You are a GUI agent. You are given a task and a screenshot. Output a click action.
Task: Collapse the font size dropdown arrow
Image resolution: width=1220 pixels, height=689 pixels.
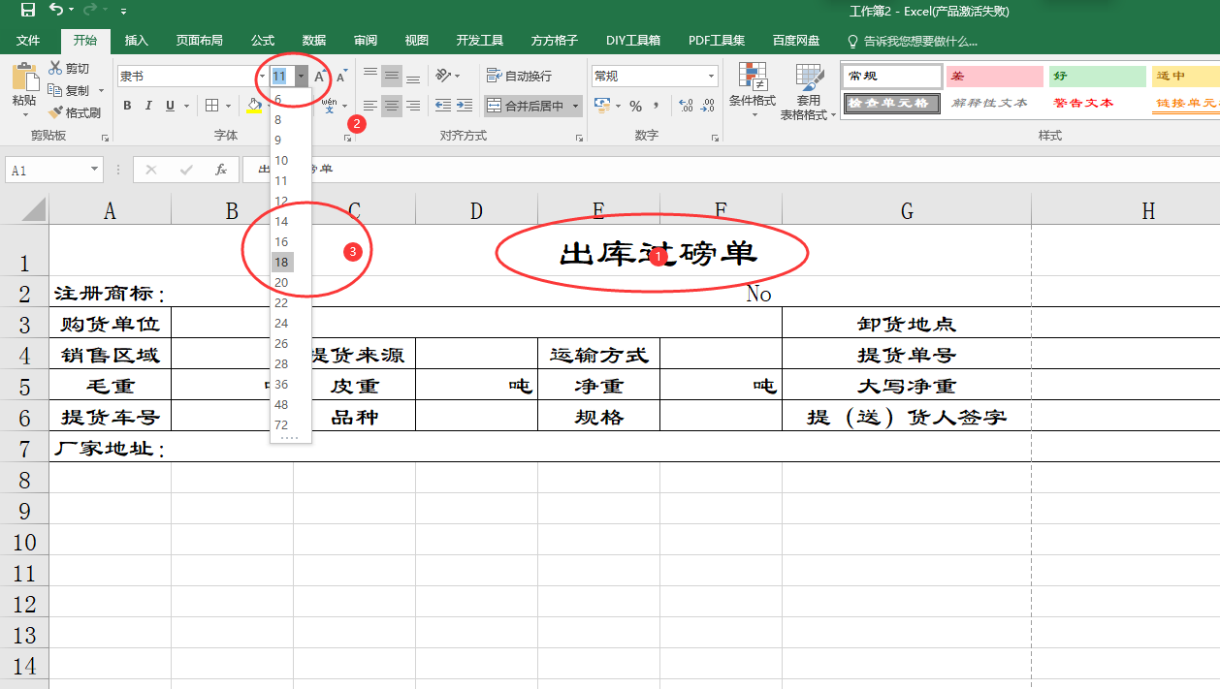click(x=302, y=76)
